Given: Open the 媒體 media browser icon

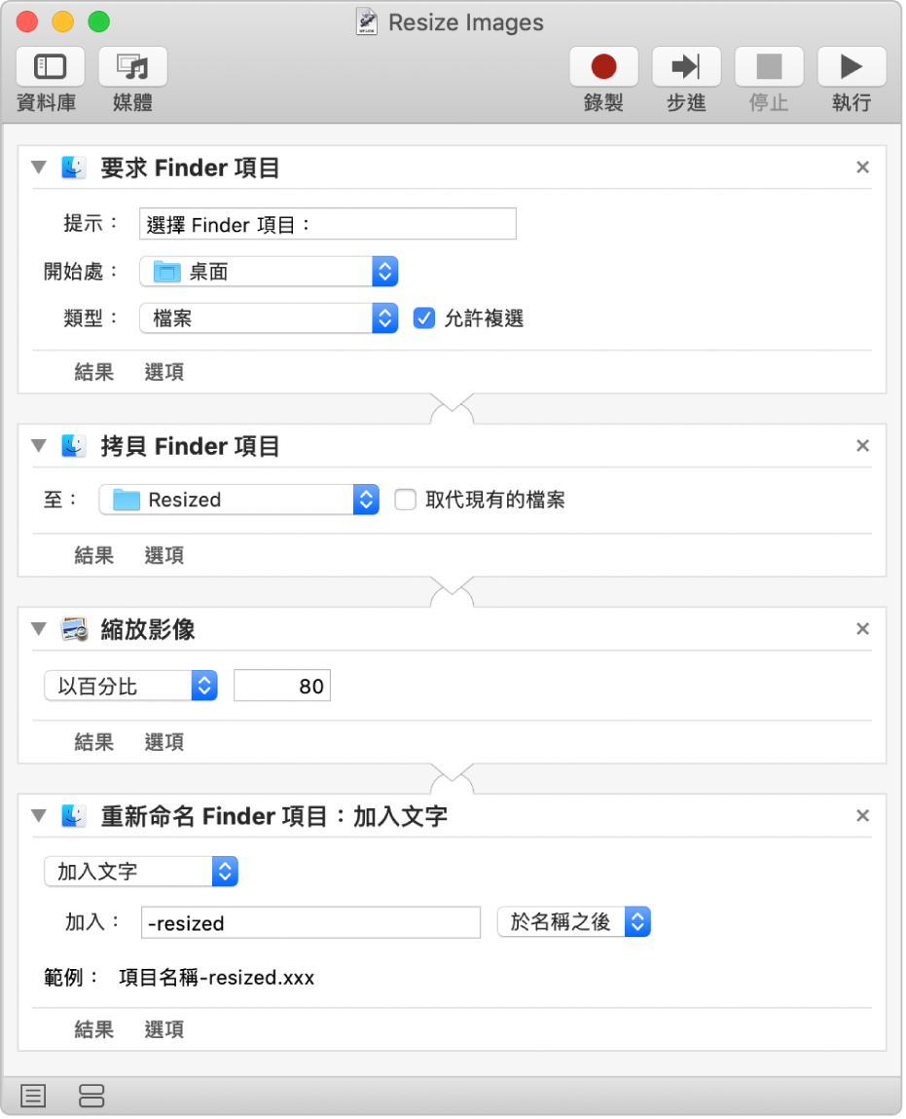Looking at the screenshot, I should tap(132, 67).
